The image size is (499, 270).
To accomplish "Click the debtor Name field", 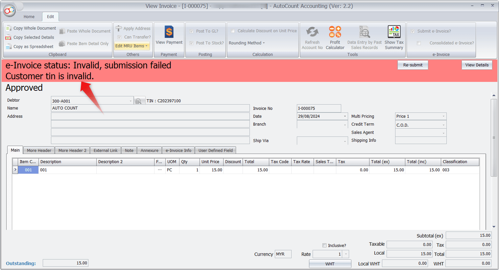I will pos(150,108).
